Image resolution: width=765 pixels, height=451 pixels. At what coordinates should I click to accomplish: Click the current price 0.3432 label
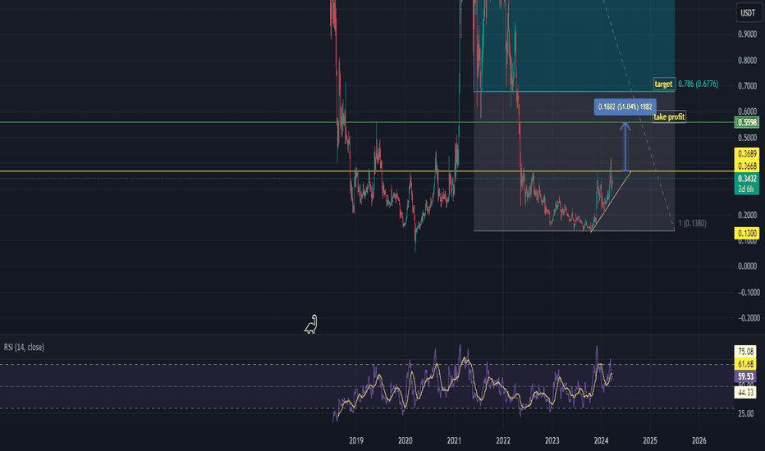tap(747, 179)
